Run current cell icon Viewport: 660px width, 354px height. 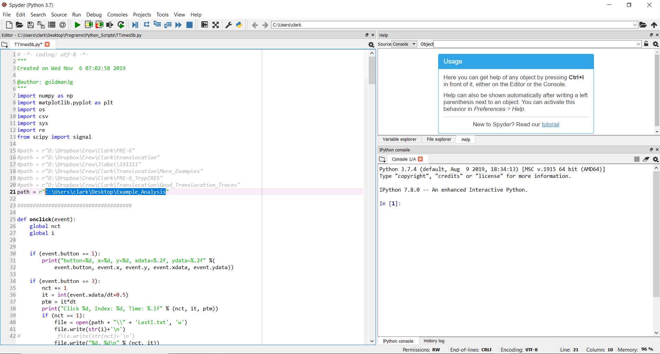[x=88, y=25]
